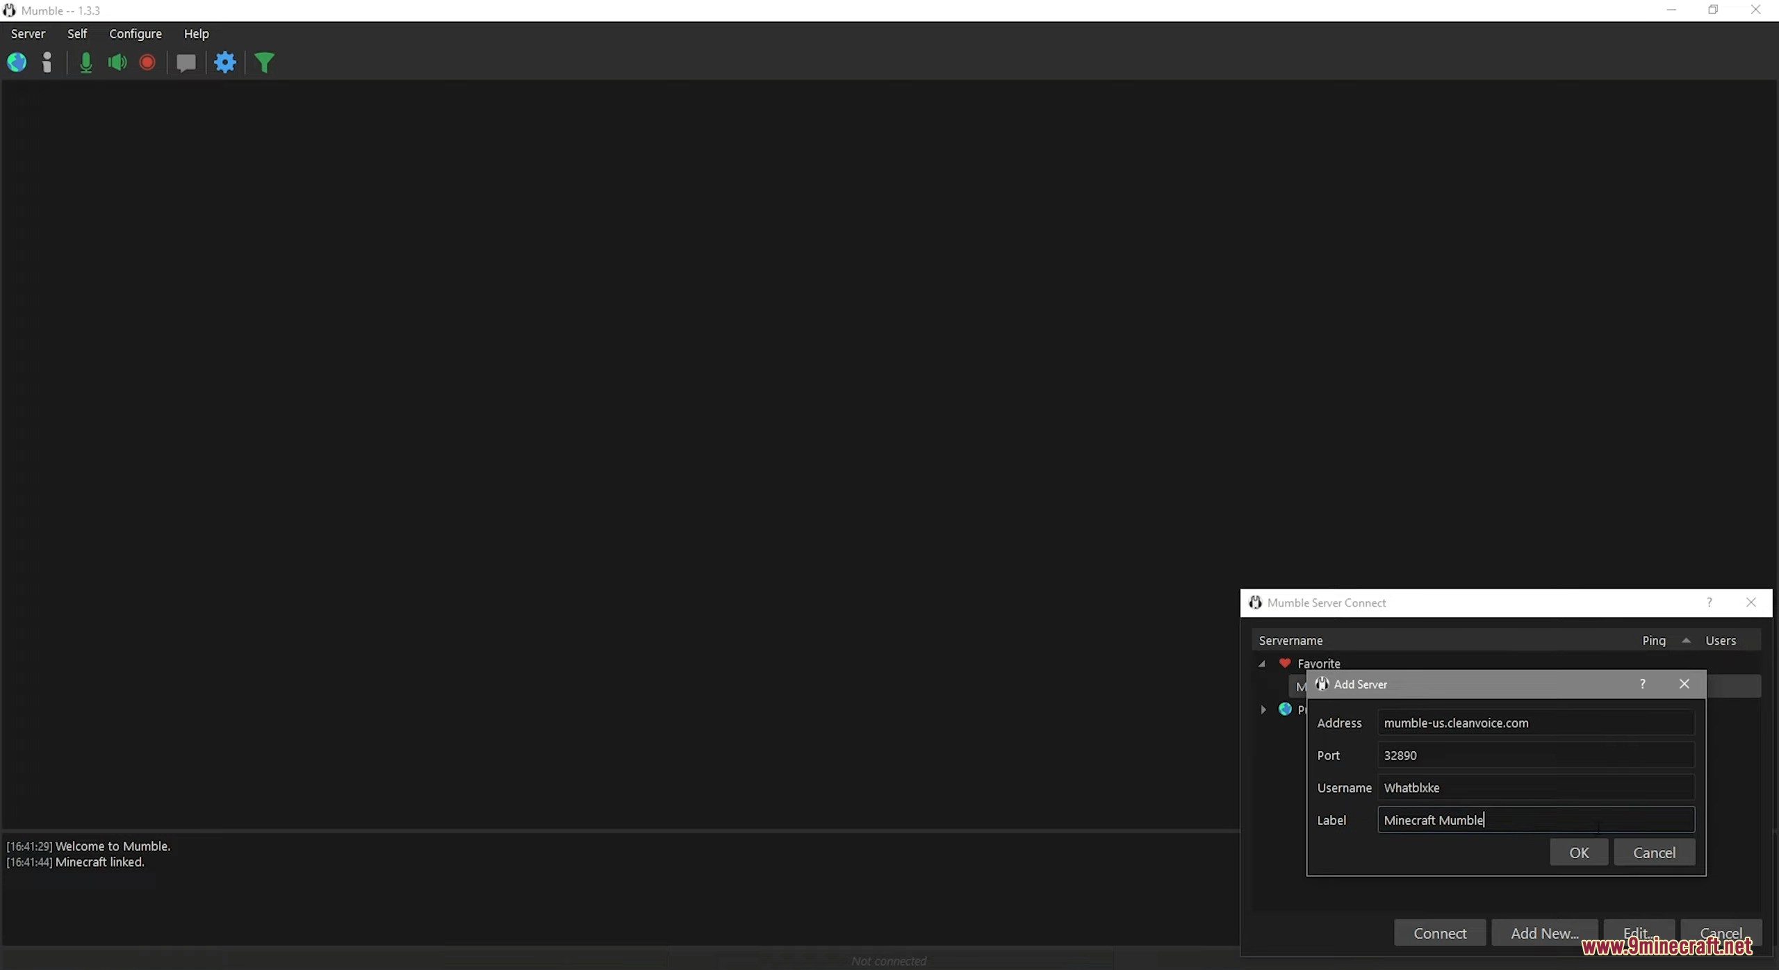The width and height of the screenshot is (1779, 970).
Task: Click the information icon in toolbar
Action: pos(47,63)
